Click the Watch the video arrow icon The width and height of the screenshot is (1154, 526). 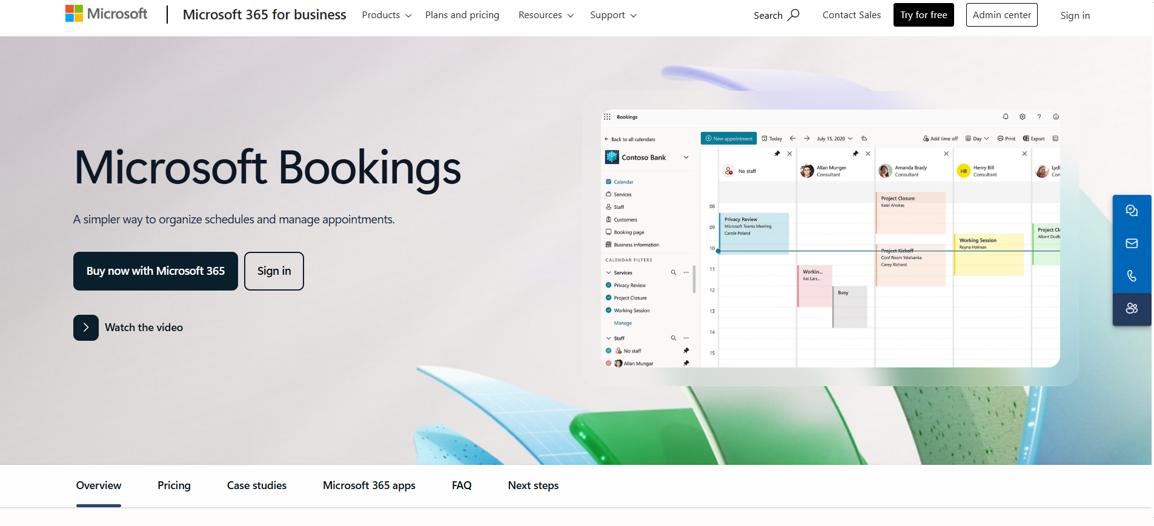point(86,327)
